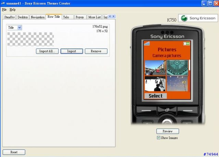Click the Import All... button
Image resolution: width=219 pixels, height=157 pixels.
coord(47,51)
